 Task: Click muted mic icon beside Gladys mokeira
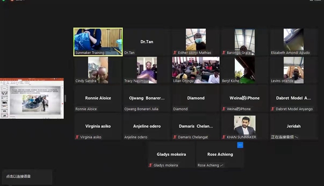(151, 165)
